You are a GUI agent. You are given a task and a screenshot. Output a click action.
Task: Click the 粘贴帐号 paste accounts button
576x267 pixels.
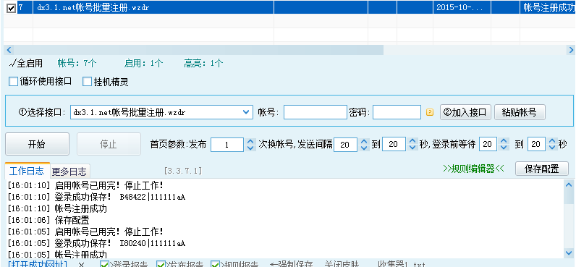click(520, 112)
